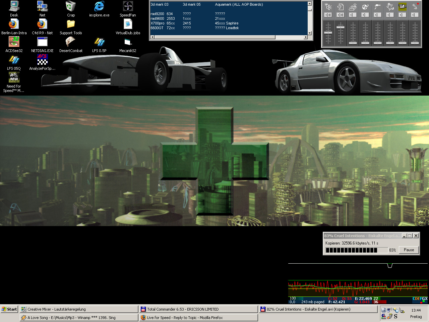429x322 pixels.
Task: Open the Berlin-Lan-Intra Firefox shortcut
Action: coord(14,26)
